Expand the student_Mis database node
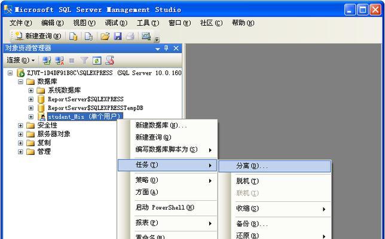The image size is (385, 239). (x=30, y=117)
